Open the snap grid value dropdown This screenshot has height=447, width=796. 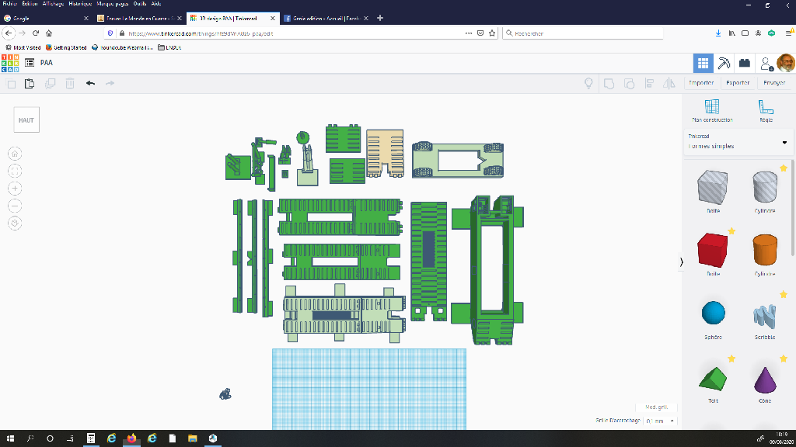click(x=660, y=421)
